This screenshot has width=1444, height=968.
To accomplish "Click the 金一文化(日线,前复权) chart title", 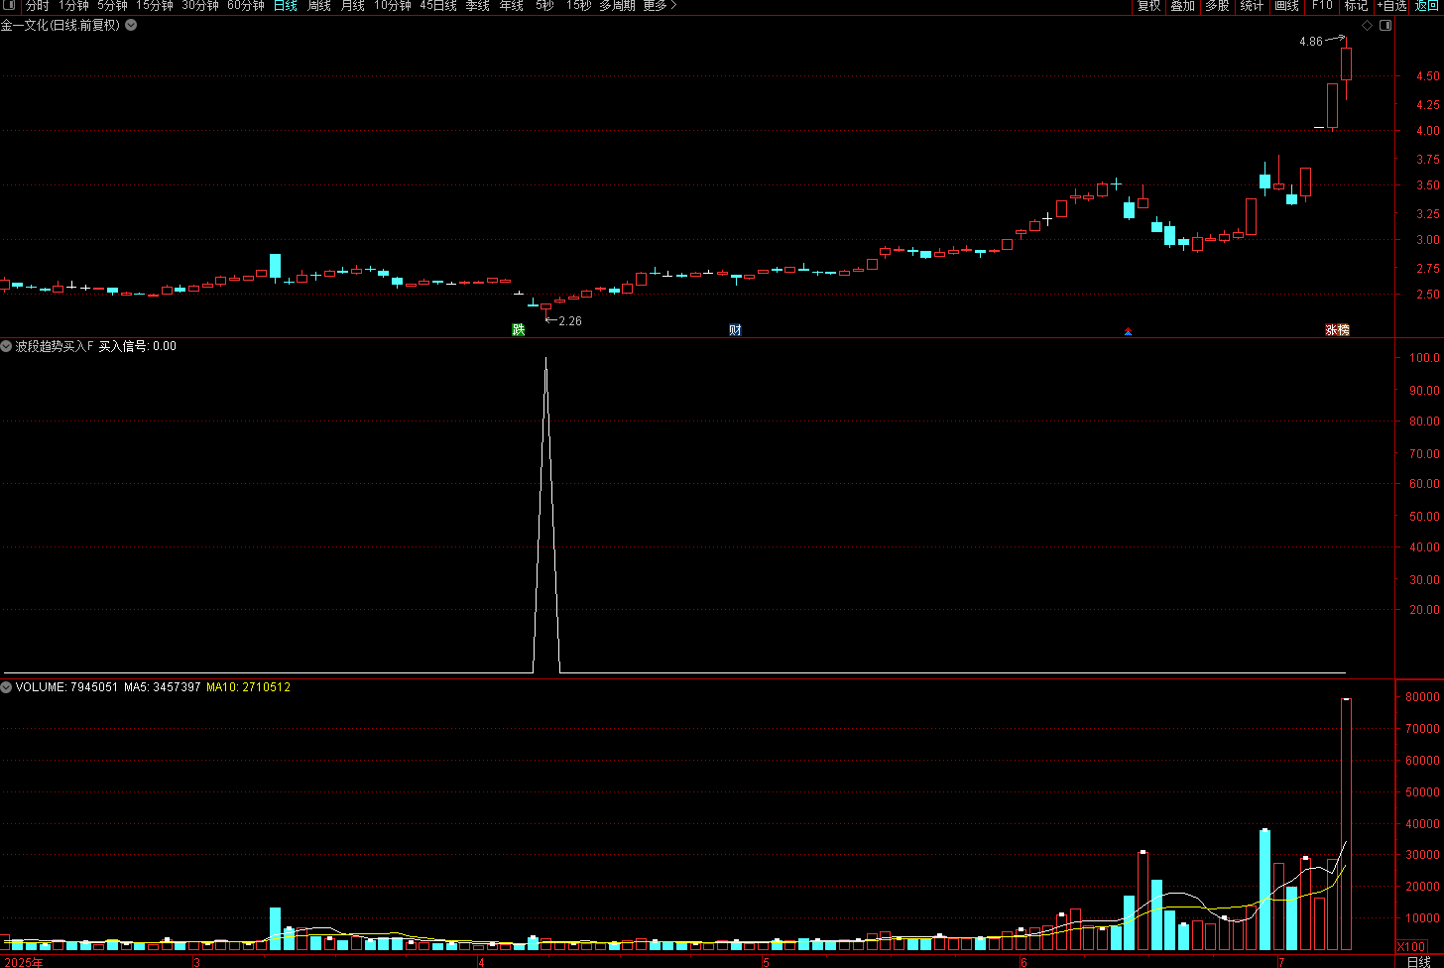I will [60, 25].
